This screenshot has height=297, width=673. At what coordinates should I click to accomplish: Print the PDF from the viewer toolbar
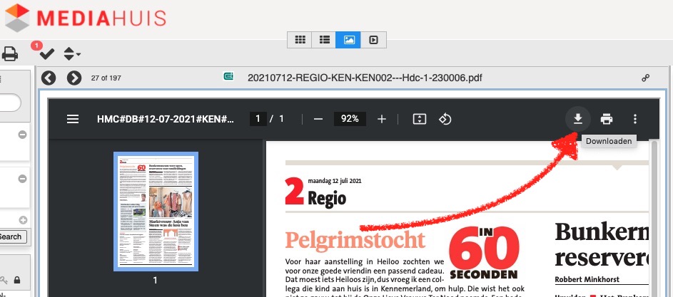[x=607, y=119]
